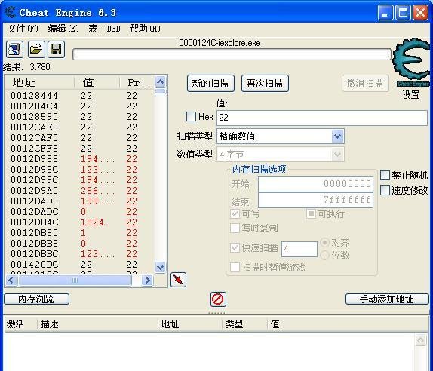Click the results list scroll up arrow
This screenshot has height=371, width=433.
click(161, 81)
